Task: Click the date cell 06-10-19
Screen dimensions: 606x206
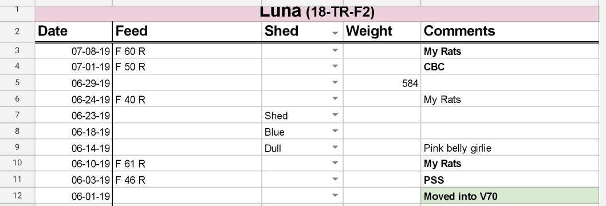Action: click(x=73, y=164)
